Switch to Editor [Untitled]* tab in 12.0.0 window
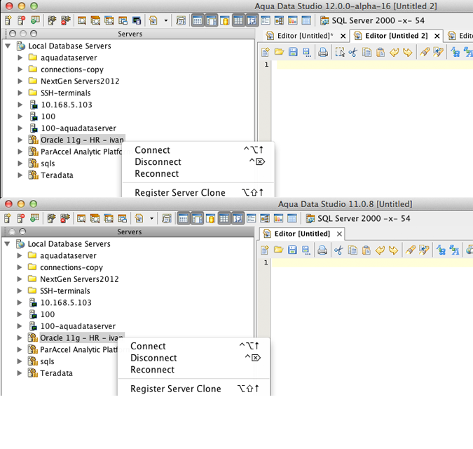The image size is (473, 449). (305, 36)
